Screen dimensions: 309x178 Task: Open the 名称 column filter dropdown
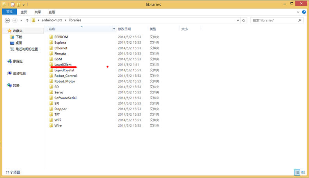click(114, 29)
